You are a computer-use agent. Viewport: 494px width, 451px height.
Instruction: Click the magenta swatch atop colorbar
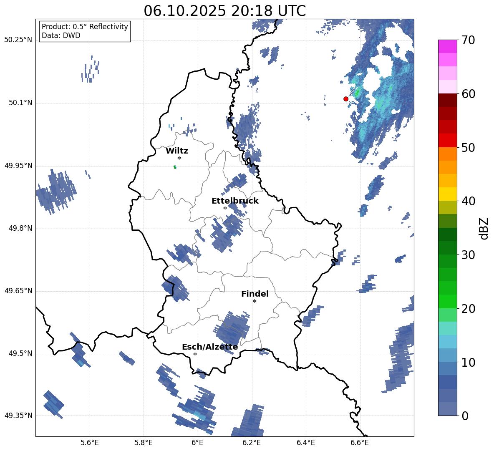tap(447, 46)
